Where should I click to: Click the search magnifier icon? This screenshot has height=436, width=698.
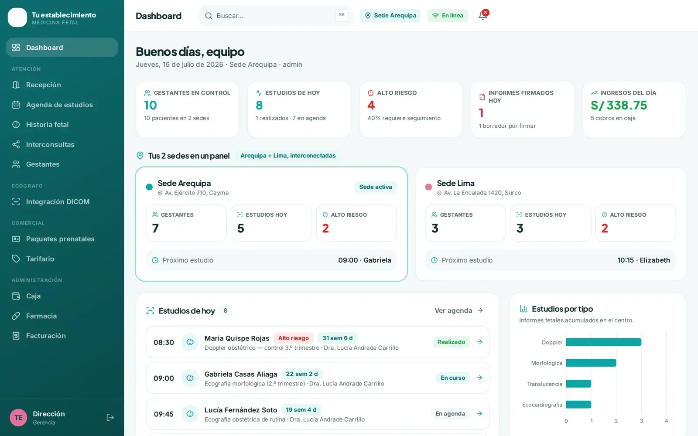pyautogui.click(x=209, y=16)
